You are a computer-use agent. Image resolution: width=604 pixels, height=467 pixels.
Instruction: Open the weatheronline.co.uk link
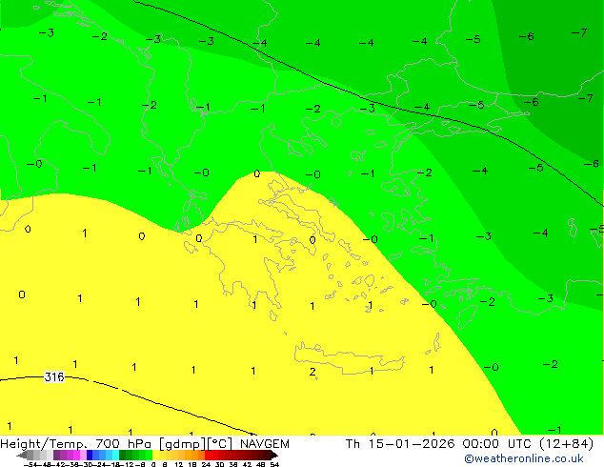pyautogui.click(x=524, y=458)
